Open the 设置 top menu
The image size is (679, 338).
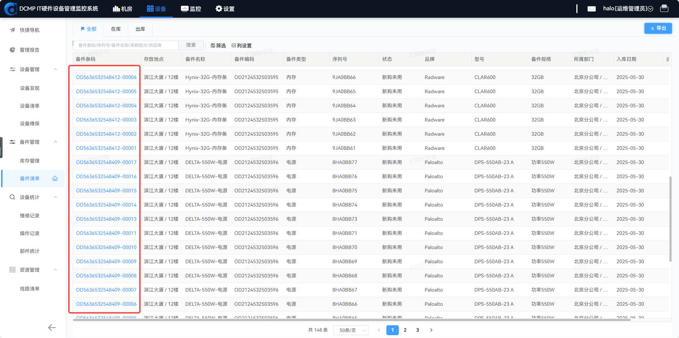click(x=225, y=9)
